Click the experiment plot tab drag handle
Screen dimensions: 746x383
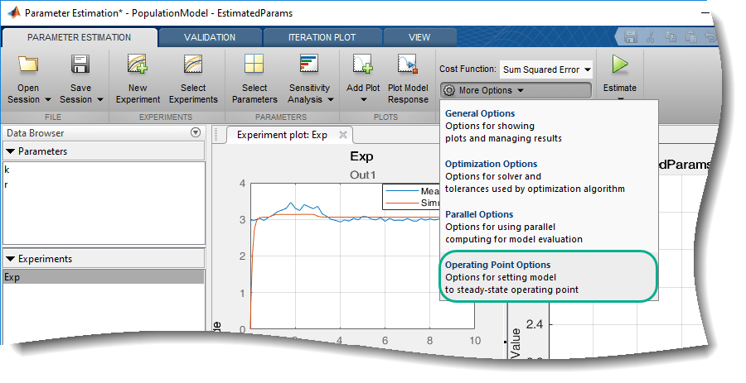[x=216, y=135]
